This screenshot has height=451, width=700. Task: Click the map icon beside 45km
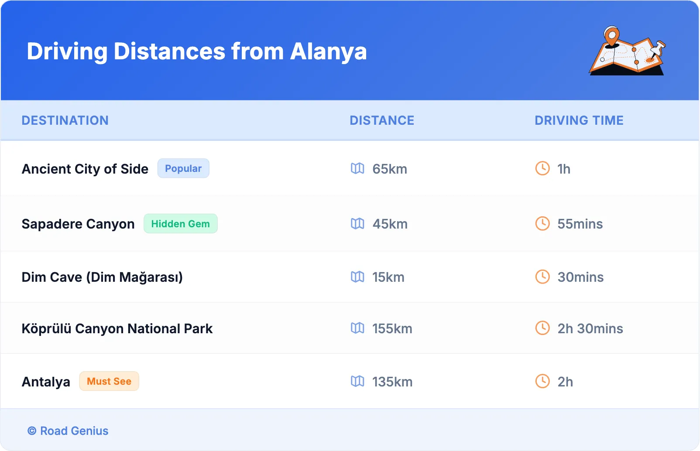[357, 224]
